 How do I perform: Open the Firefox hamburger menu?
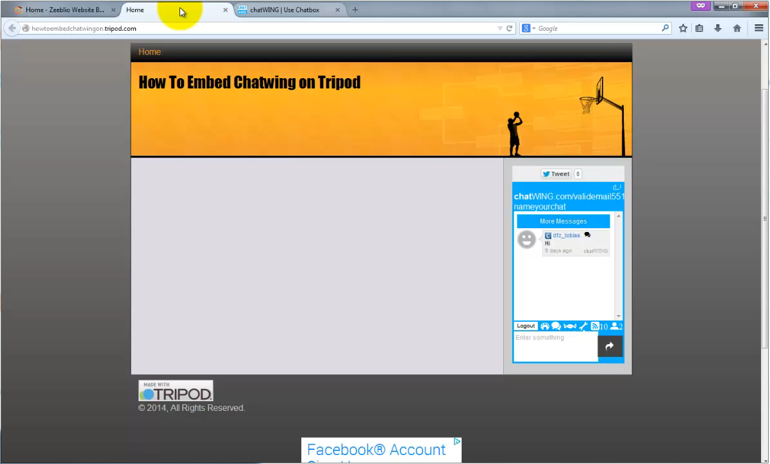click(758, 28)
